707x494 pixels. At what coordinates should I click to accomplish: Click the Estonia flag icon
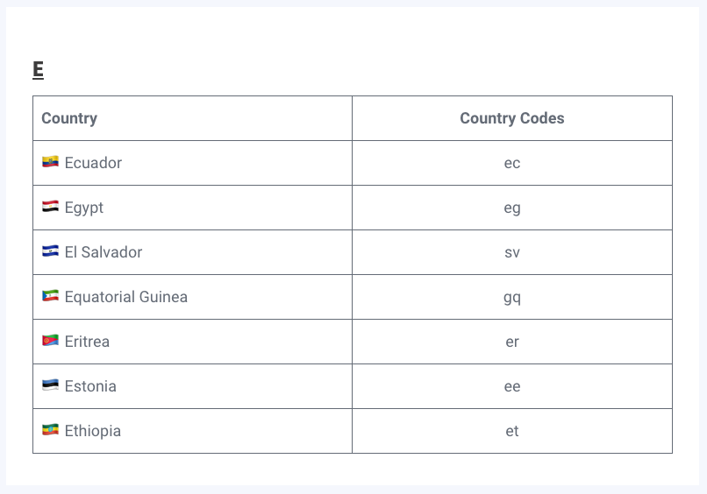[50, 385]
